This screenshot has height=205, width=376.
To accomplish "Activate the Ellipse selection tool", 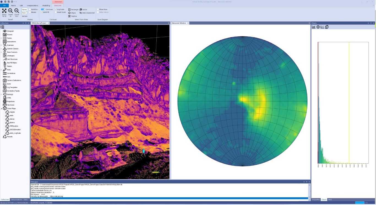I will click(73, 12).
